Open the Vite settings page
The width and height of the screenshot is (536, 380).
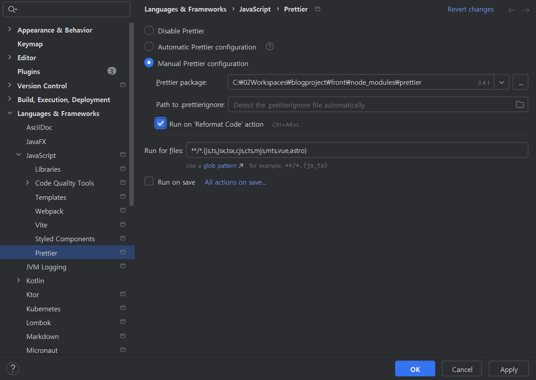pos(41,225)
